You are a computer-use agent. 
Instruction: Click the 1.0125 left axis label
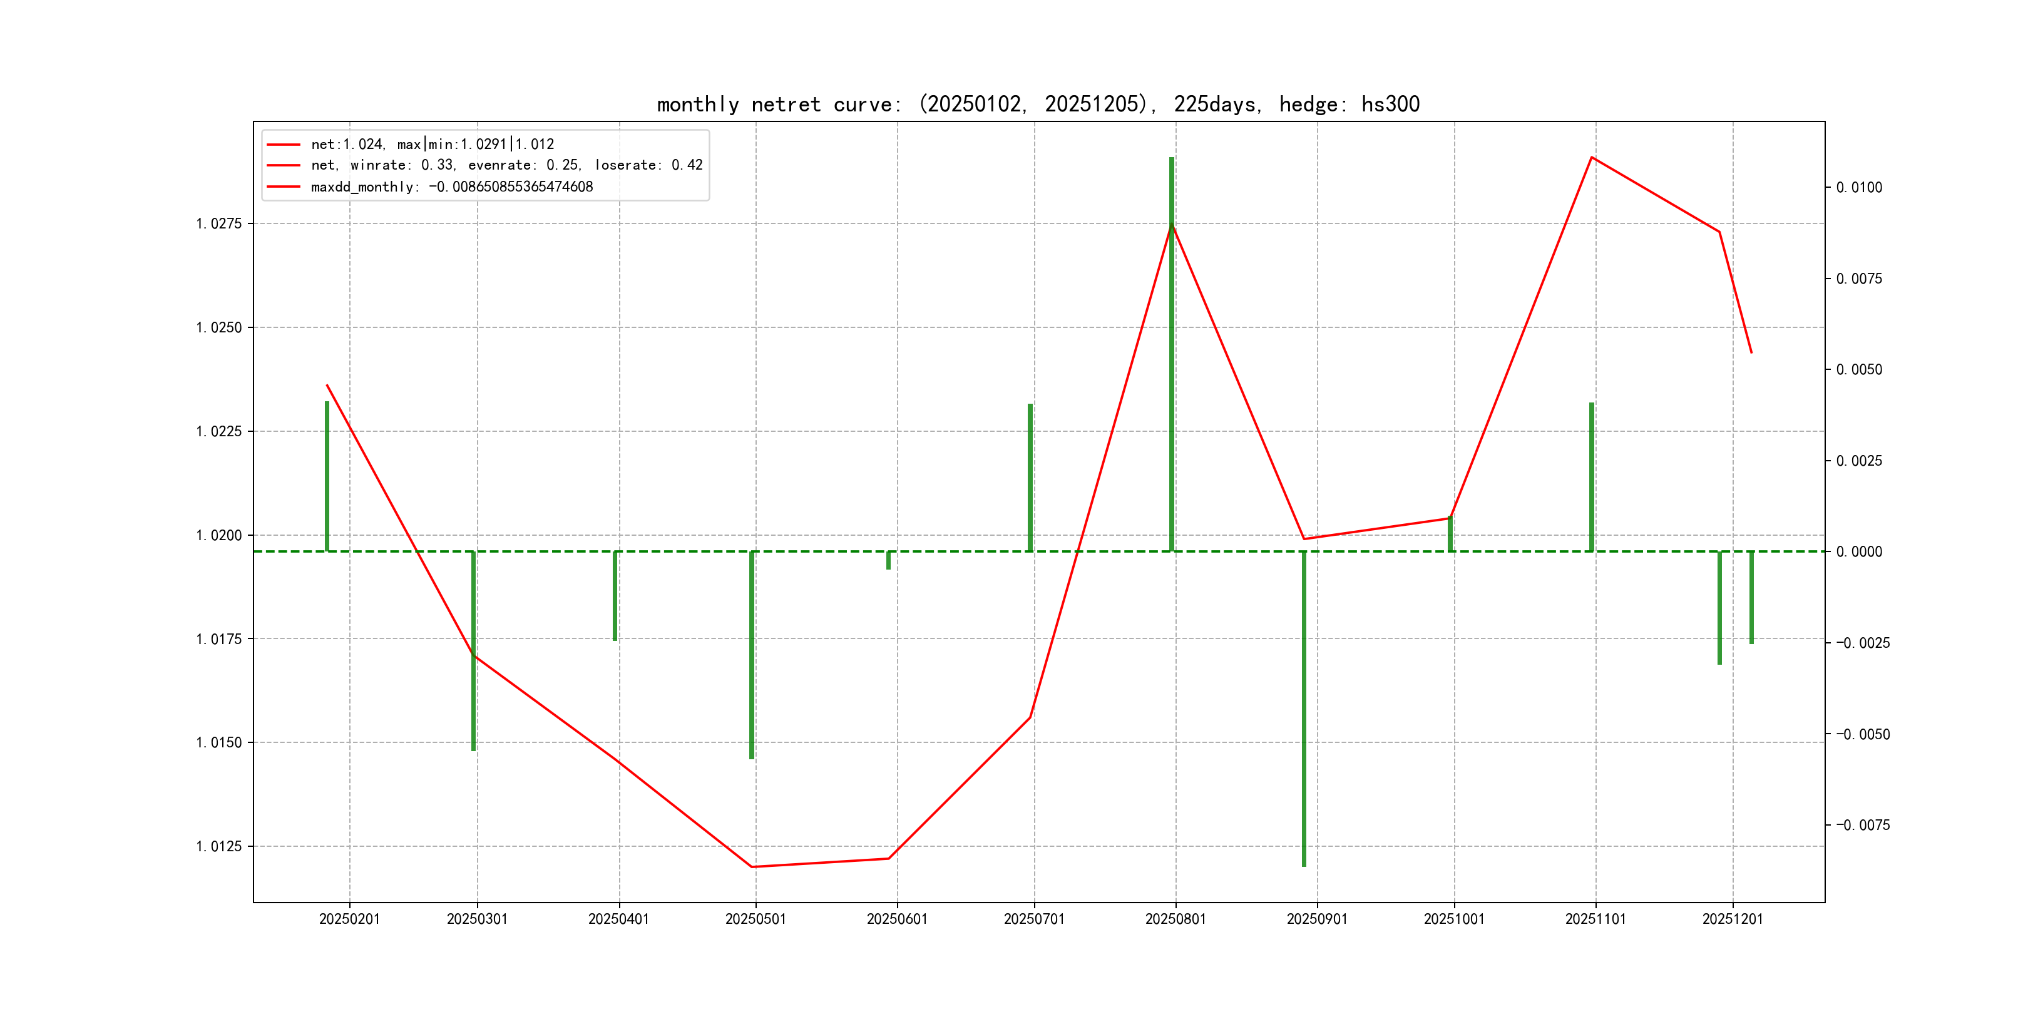coord(219,846)
